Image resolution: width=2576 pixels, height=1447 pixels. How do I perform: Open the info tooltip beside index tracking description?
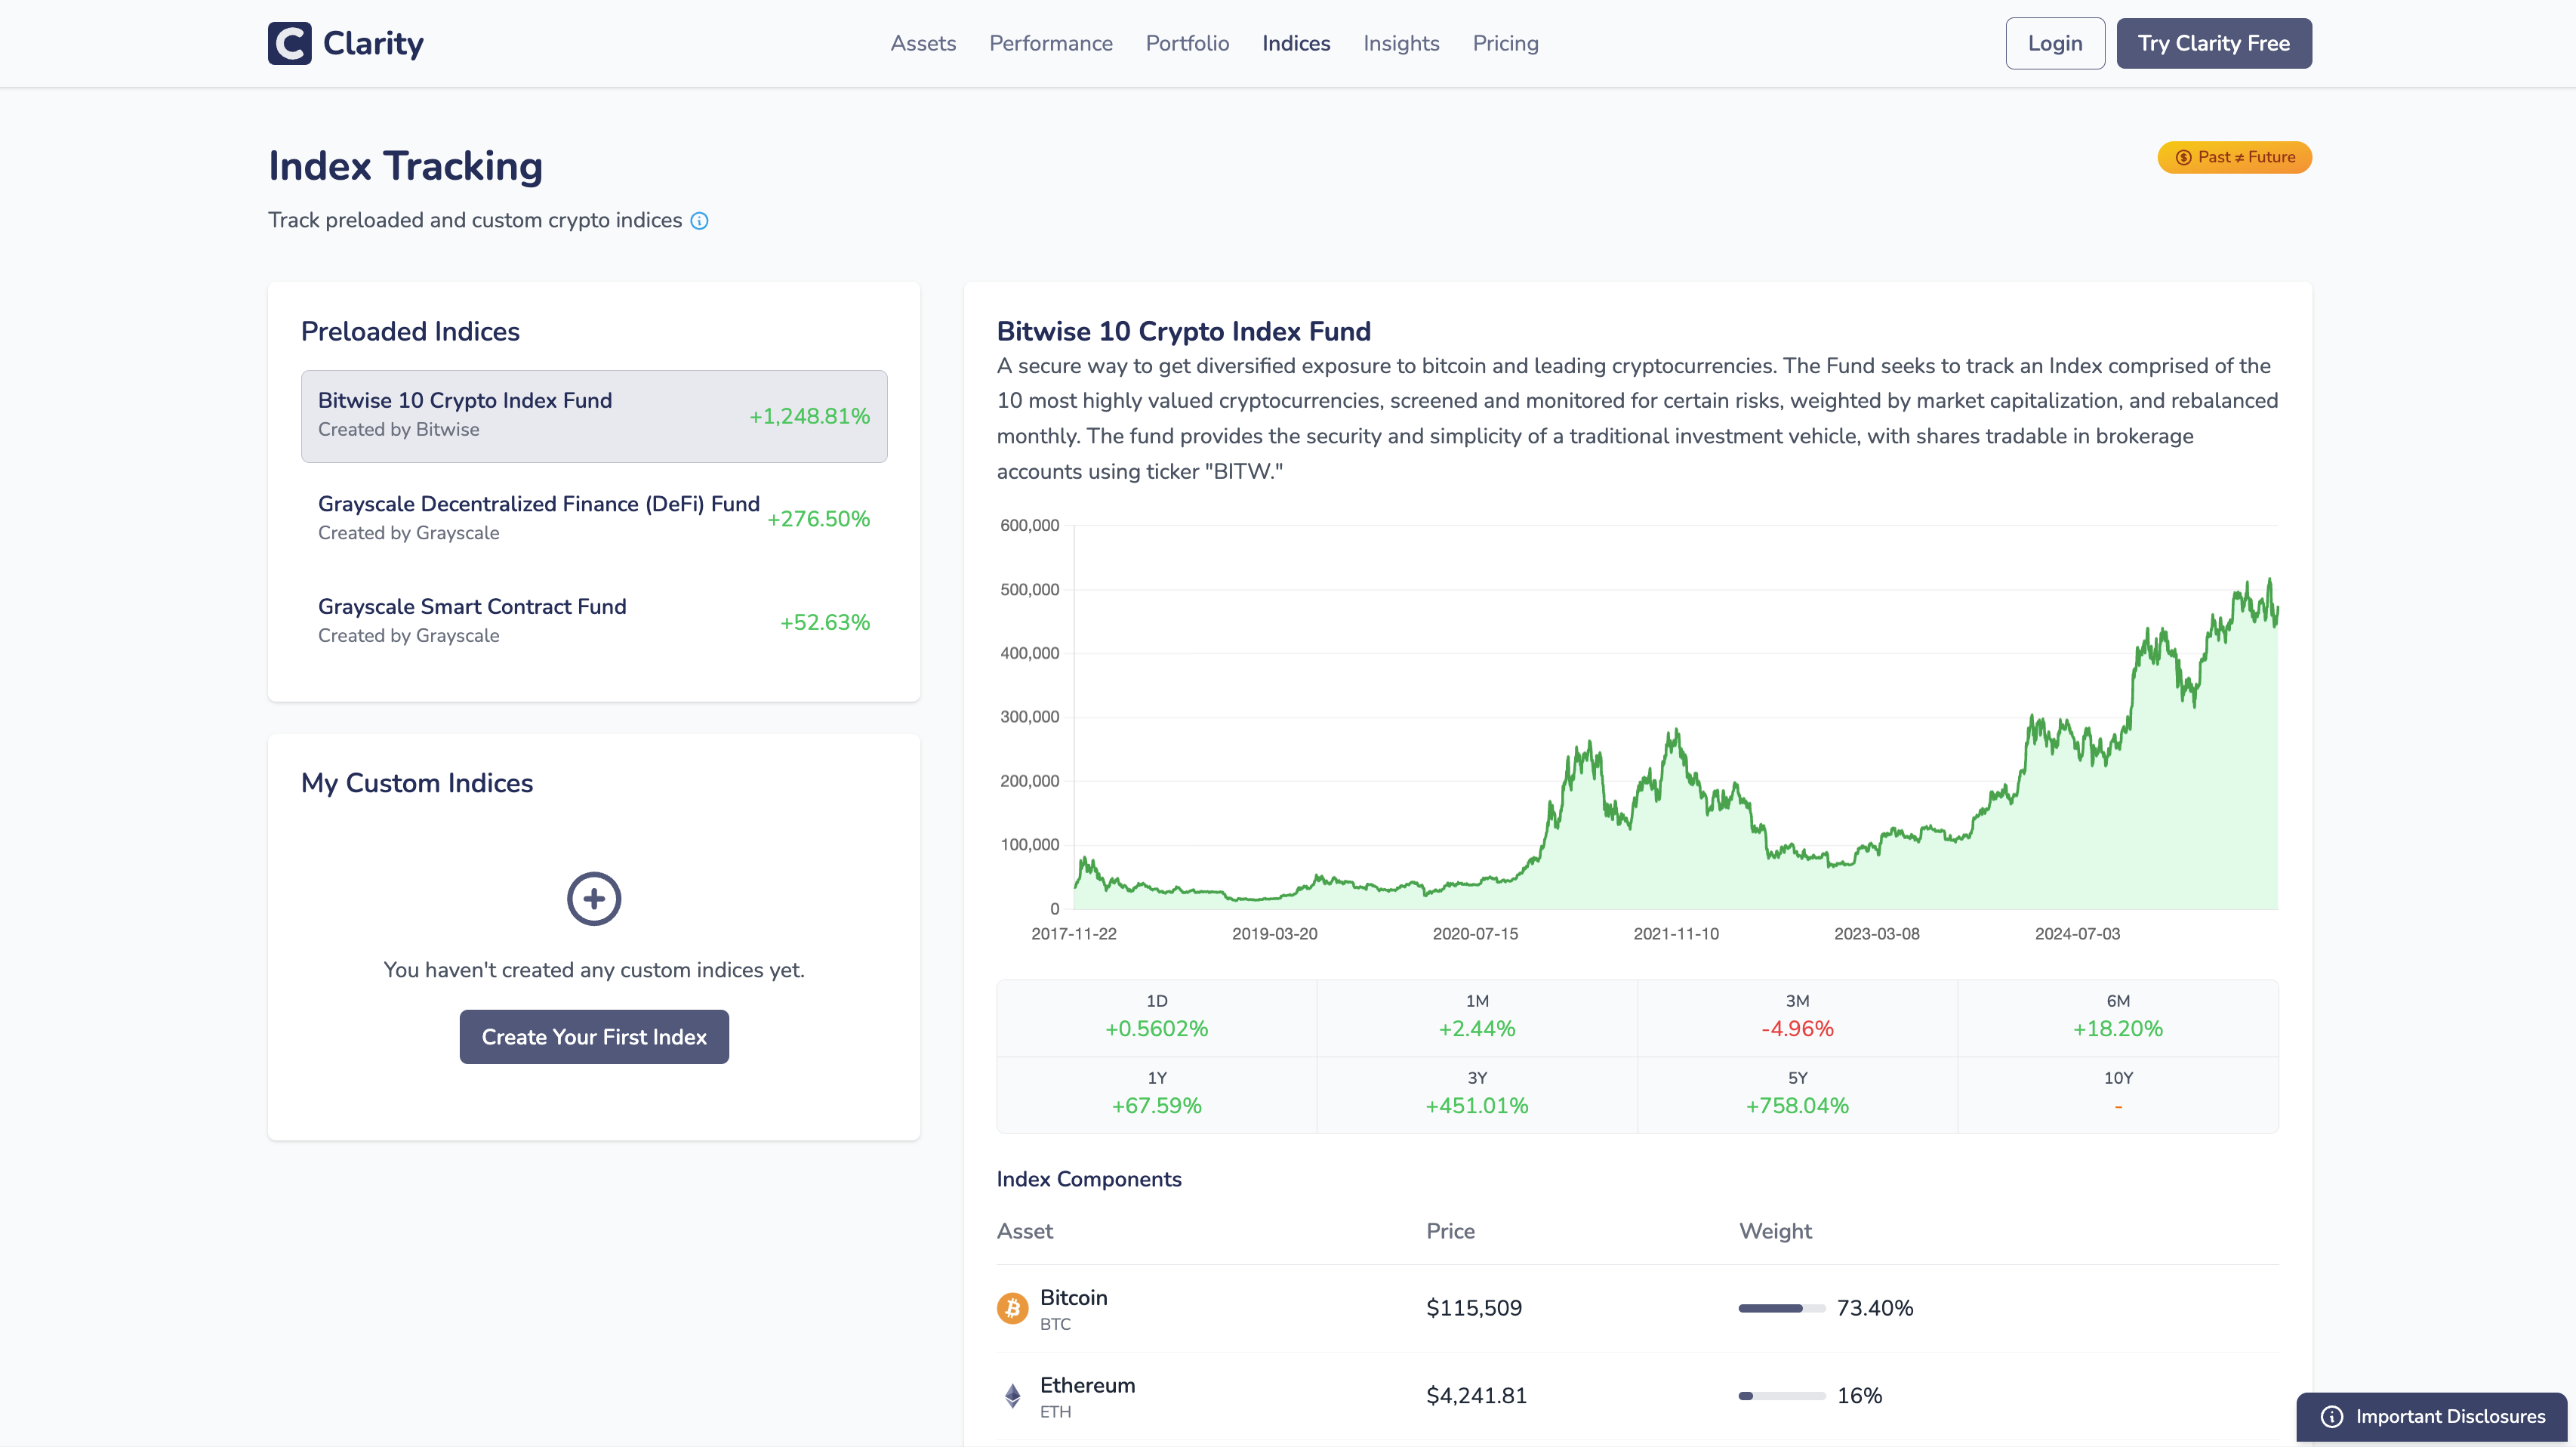pos(700,220)
